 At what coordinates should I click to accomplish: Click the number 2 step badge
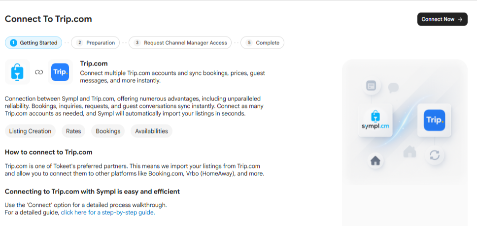click(x=79, y=43)
